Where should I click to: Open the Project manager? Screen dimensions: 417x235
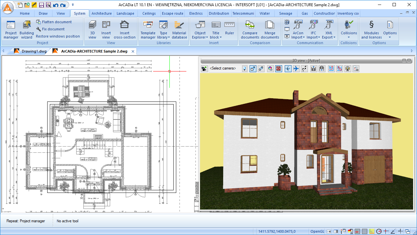pyautogui.click(x=11, y=29)
